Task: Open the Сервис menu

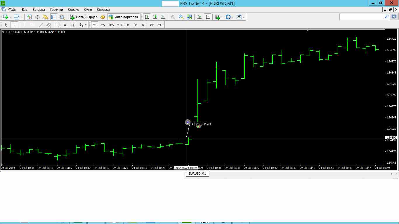Action: tap(74, 10)
